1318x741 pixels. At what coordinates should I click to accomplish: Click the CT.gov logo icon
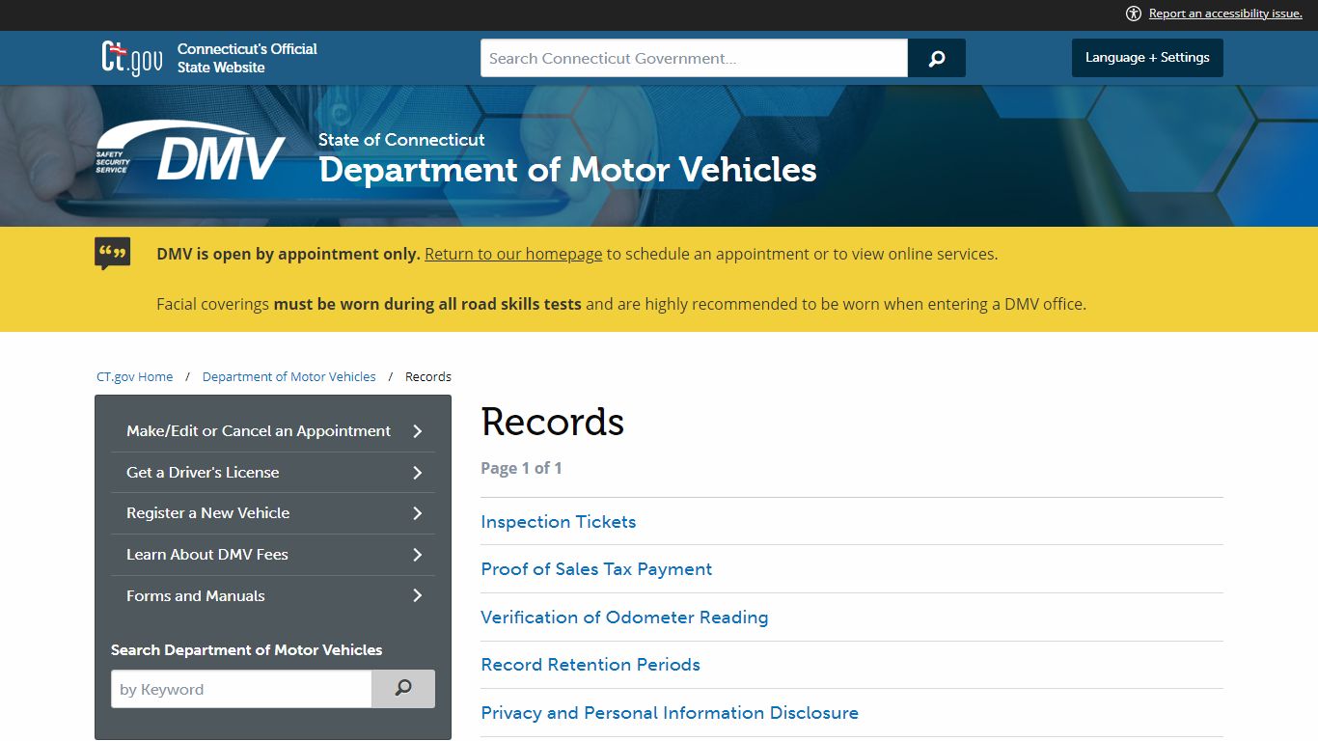coord(132,58)
